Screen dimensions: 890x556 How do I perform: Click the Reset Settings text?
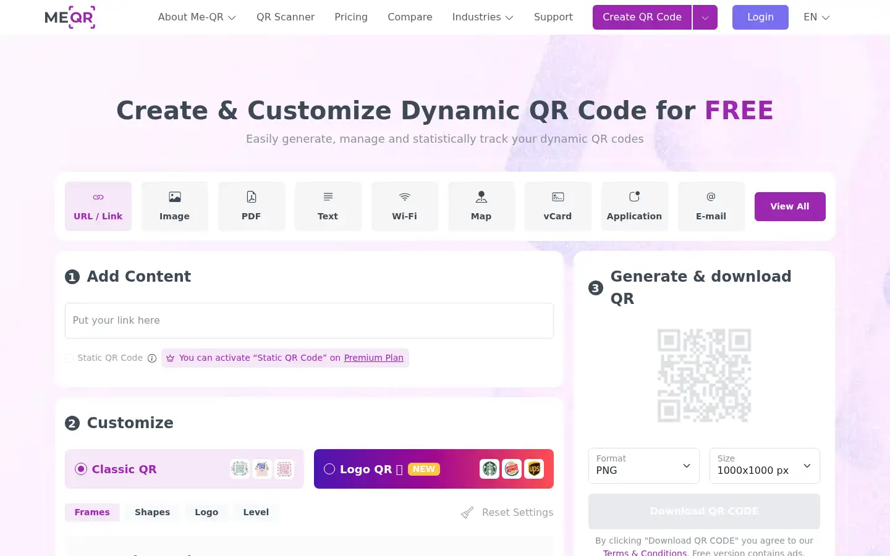pos(518,512)
